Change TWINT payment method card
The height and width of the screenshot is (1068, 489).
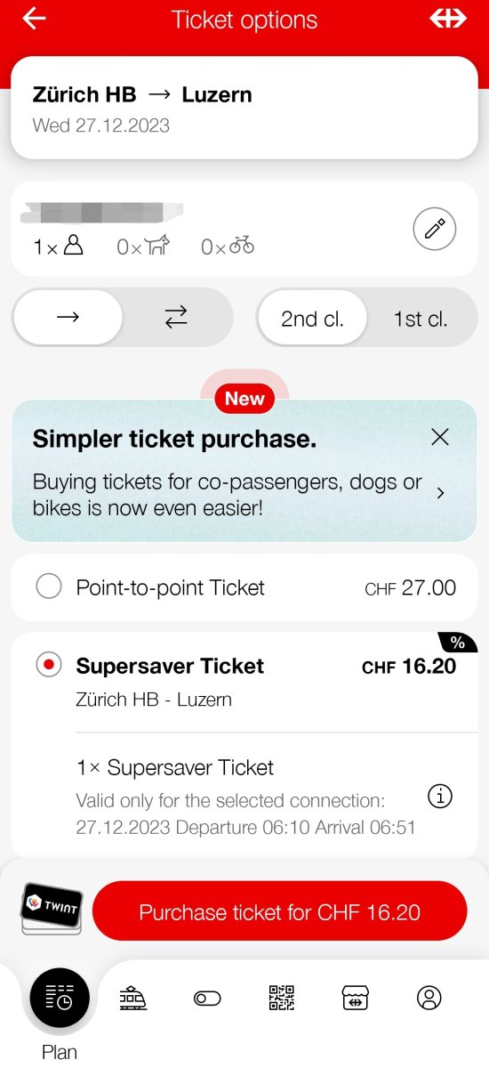[51, 909]
